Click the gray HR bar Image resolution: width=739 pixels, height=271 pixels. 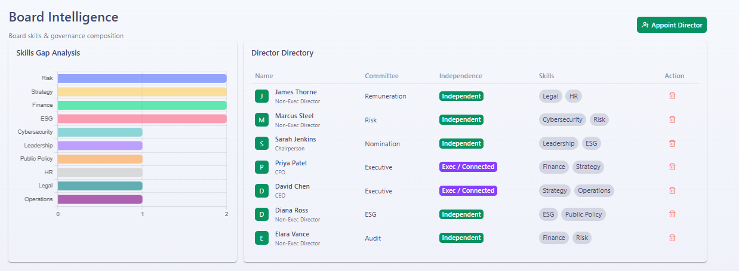pyautogui.click(x=100, y=173)
